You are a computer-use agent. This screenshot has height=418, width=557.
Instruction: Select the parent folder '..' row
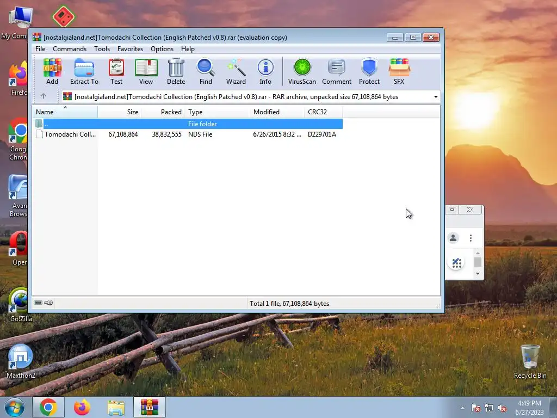(188, 124)
